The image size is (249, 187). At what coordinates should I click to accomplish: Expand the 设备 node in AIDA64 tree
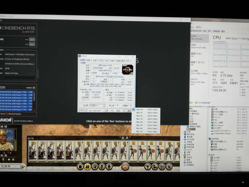point(182,152)
